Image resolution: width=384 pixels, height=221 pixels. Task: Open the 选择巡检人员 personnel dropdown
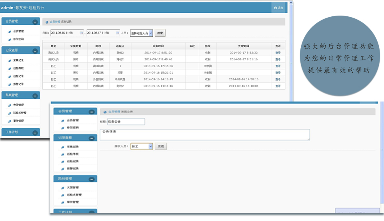click(142, 33)
